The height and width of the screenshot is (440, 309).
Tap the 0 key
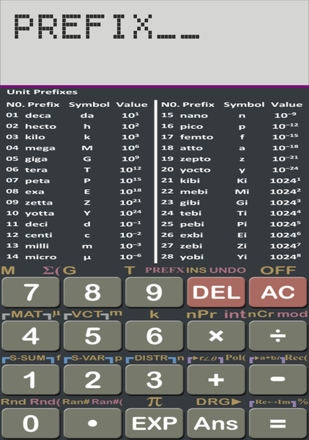tap(31, 423)
